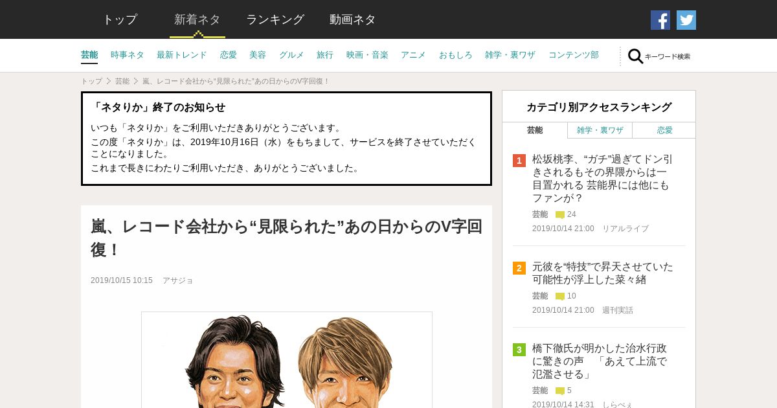Click the rank 3 badge

(x=519, y=350)
